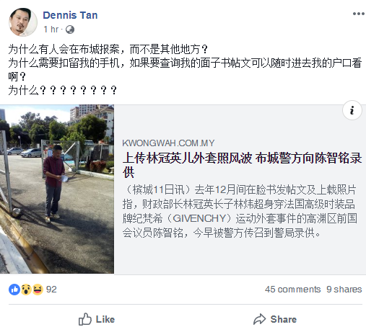Image resolution: width=366 pixels, height=327 pixels.
Task: Click the article description text excerpt
Action: point(240,211)
